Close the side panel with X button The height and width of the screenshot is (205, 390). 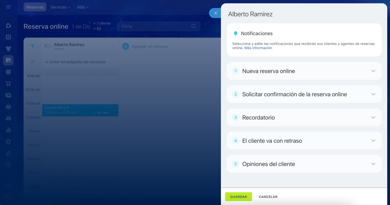click(x=215, y=13)
